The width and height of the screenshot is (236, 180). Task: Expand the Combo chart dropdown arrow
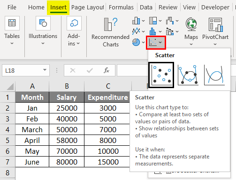point(177,31)
